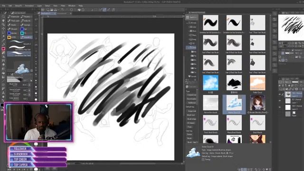Select the magnifier Zoom tool
This screenshot has width=304, height=171.
[3, 17]
